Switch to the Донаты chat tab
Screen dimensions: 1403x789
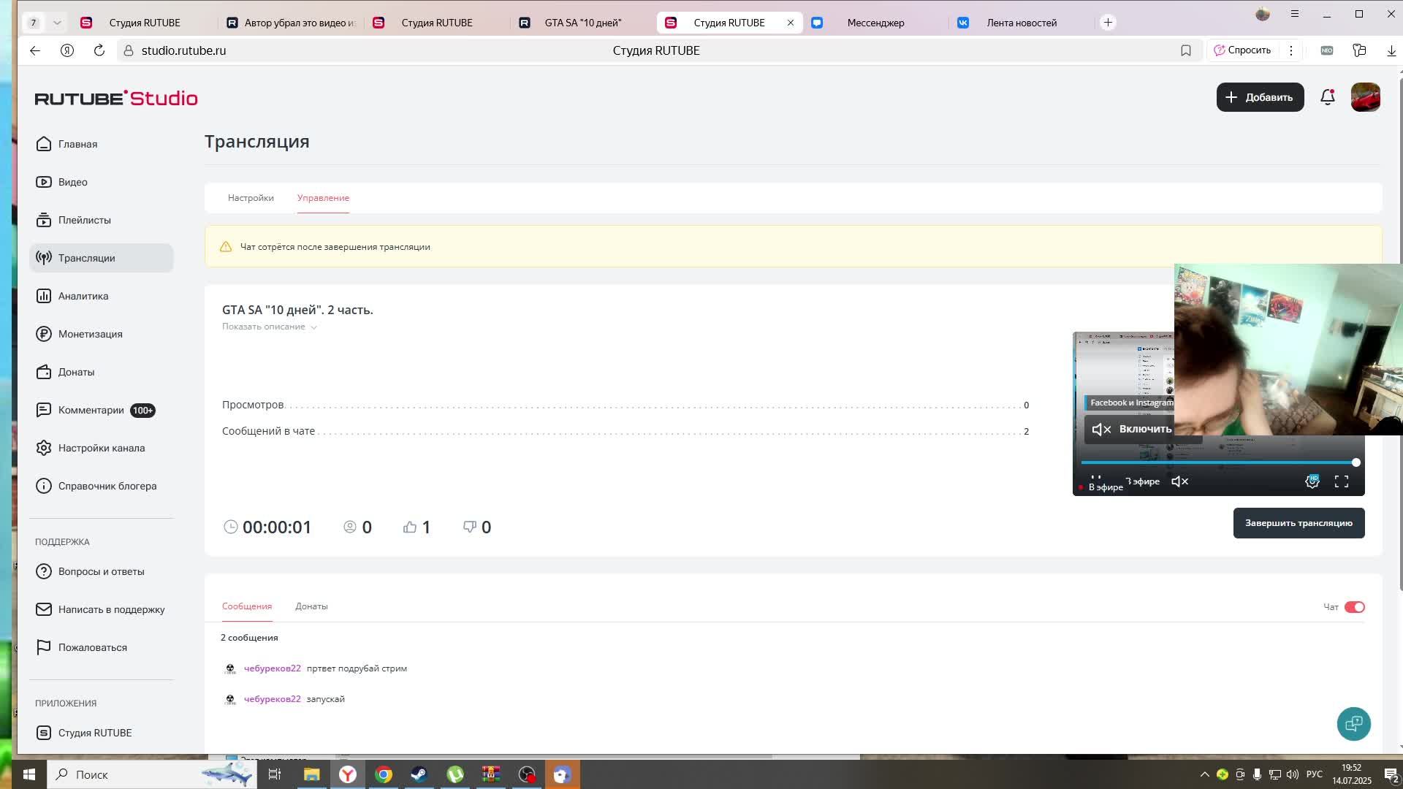coord(311,606)
